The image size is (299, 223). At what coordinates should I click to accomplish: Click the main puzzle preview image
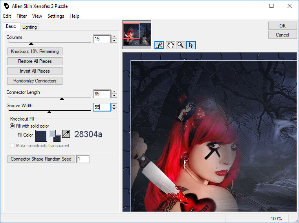[209, 132]
